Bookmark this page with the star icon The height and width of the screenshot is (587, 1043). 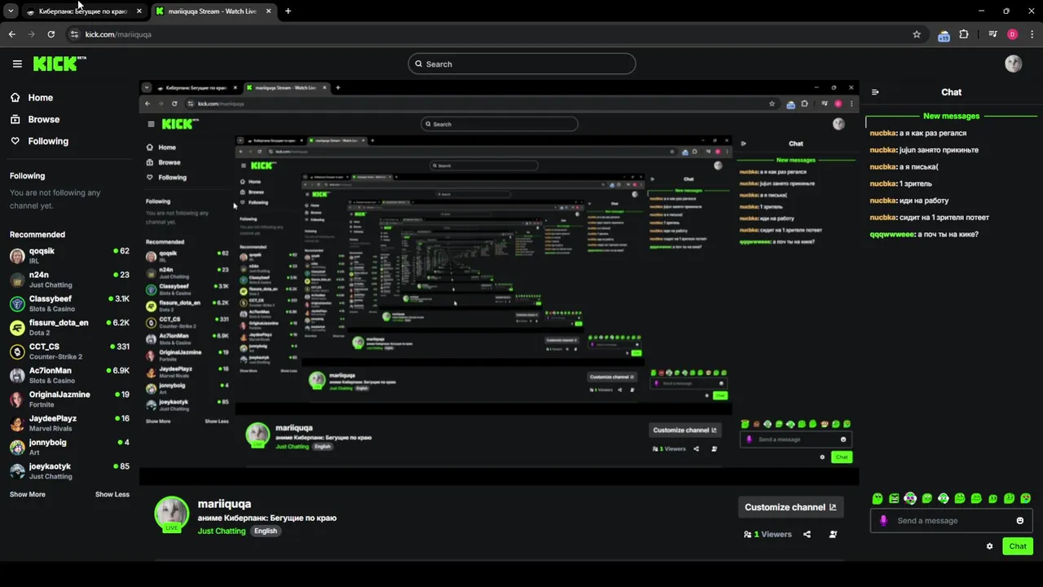point(917,34)
